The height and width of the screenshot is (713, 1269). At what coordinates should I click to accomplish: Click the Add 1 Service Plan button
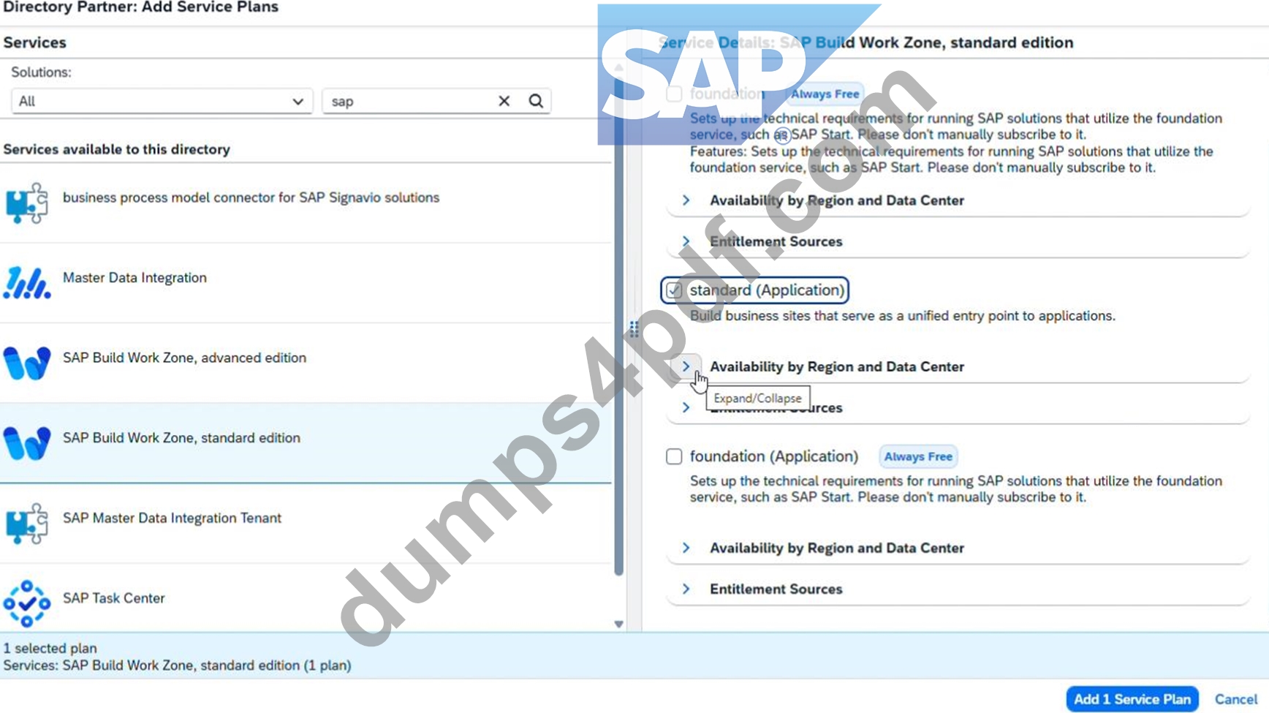pos(1132,699)
